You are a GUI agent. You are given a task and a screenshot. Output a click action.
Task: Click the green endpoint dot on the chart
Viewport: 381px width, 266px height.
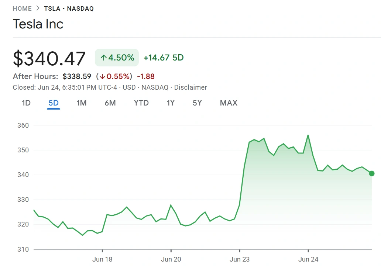point(371,173)
